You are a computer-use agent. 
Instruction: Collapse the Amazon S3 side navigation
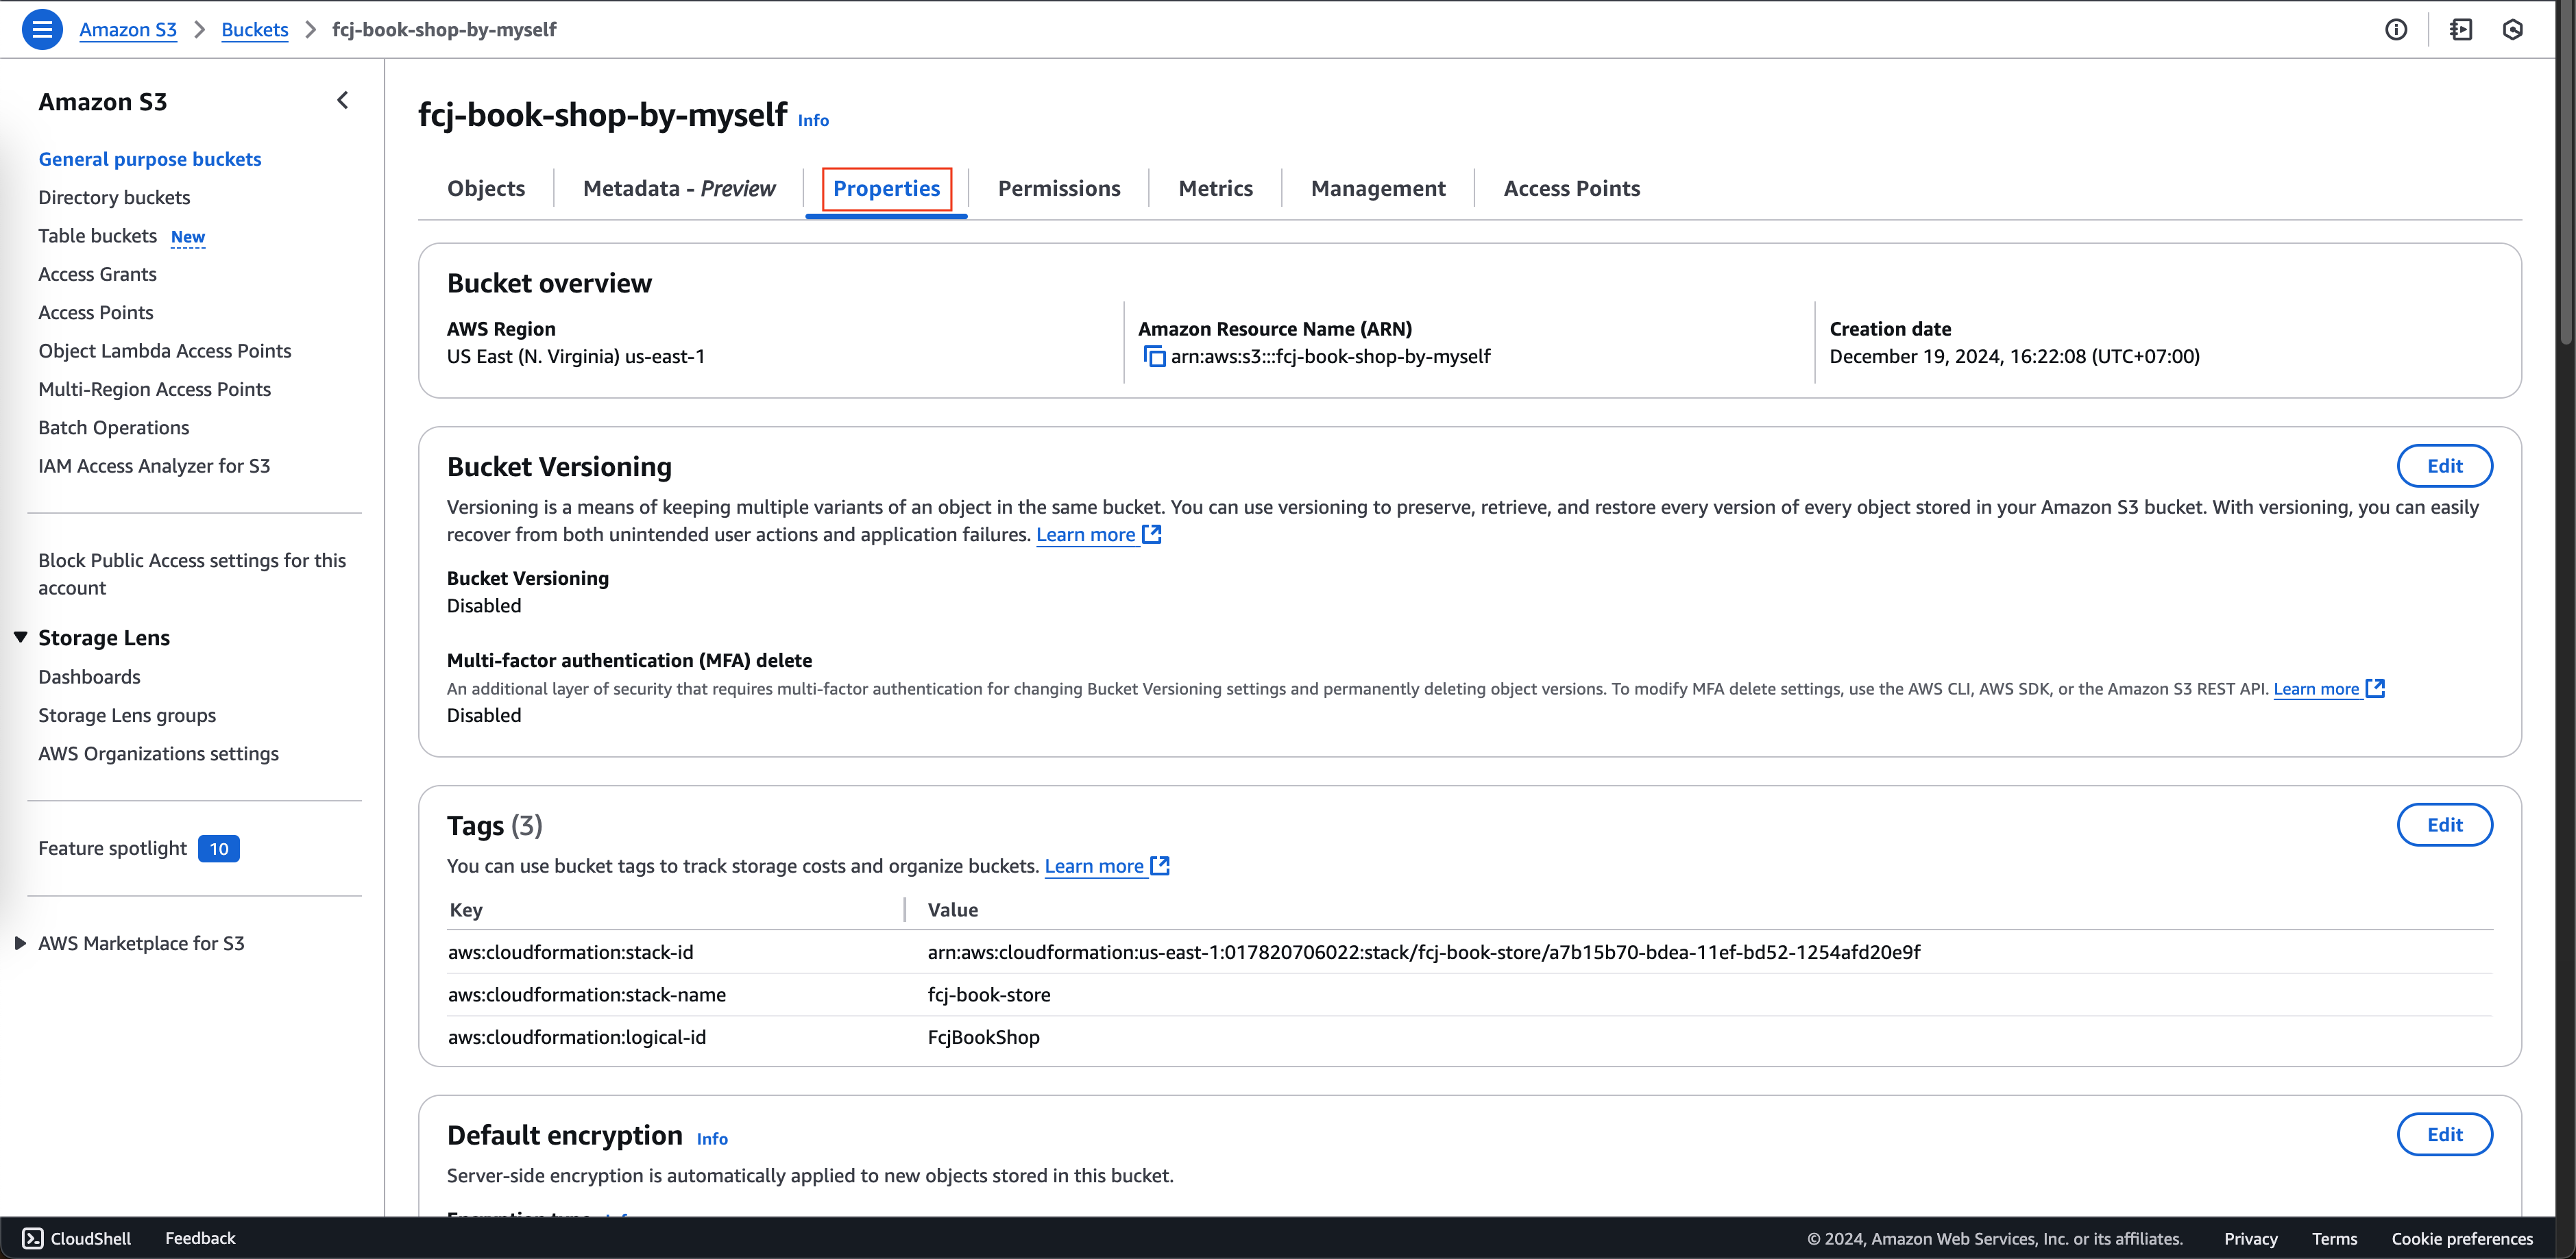343,100
